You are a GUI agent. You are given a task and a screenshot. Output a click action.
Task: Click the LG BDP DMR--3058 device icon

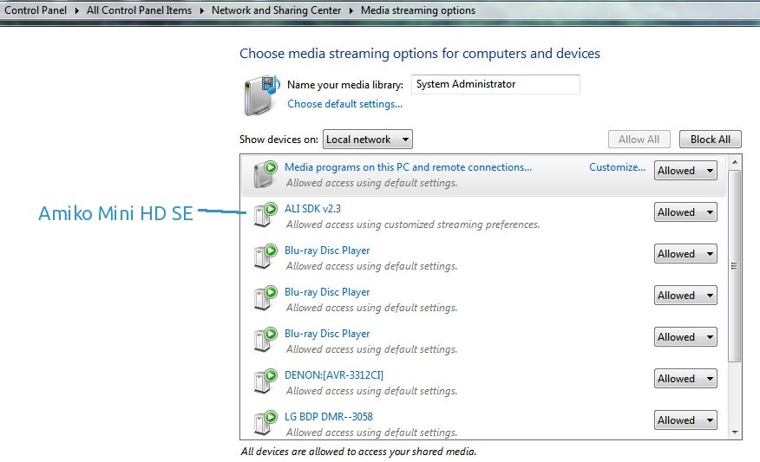coord(264,424)
